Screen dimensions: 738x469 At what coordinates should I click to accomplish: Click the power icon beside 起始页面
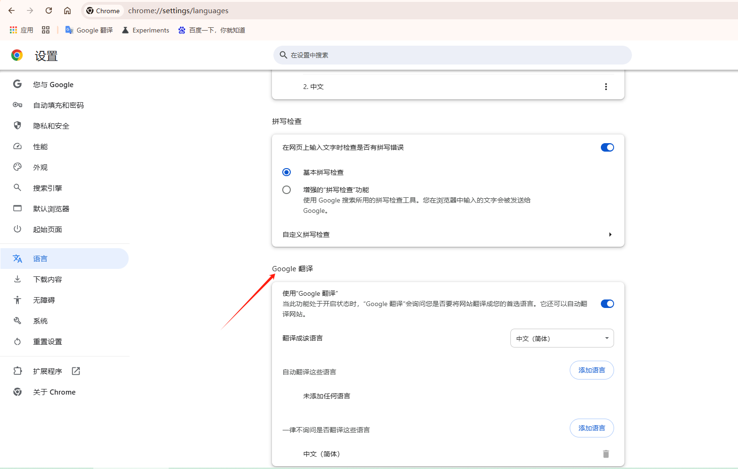click(17, 229)
